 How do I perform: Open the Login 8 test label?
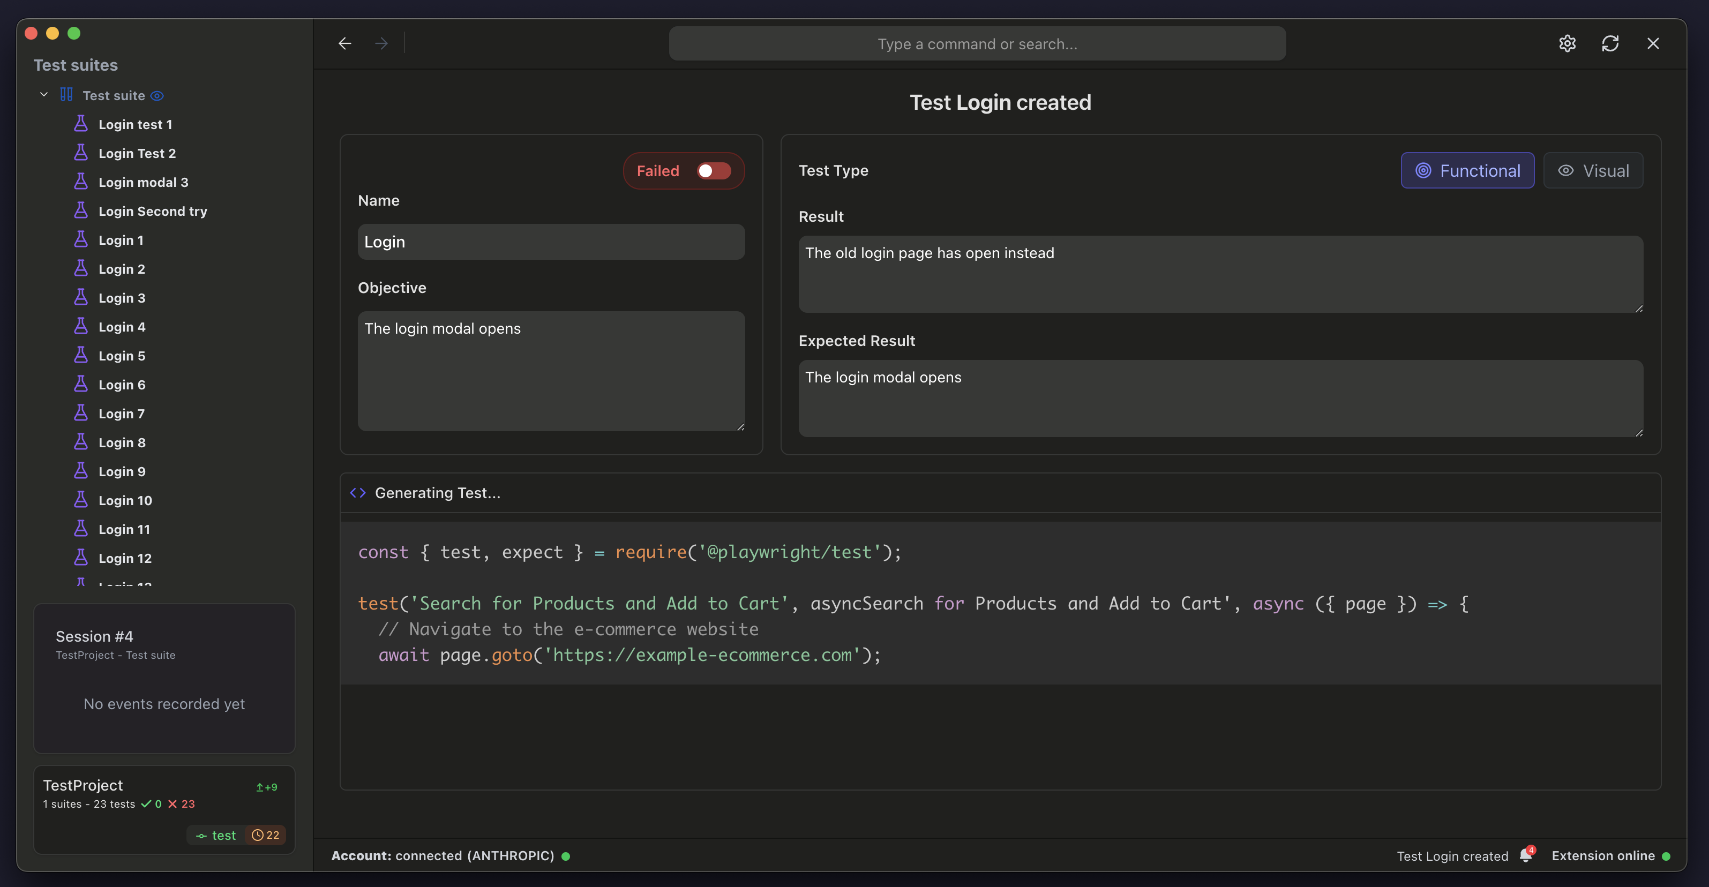(x=122, y=442)
